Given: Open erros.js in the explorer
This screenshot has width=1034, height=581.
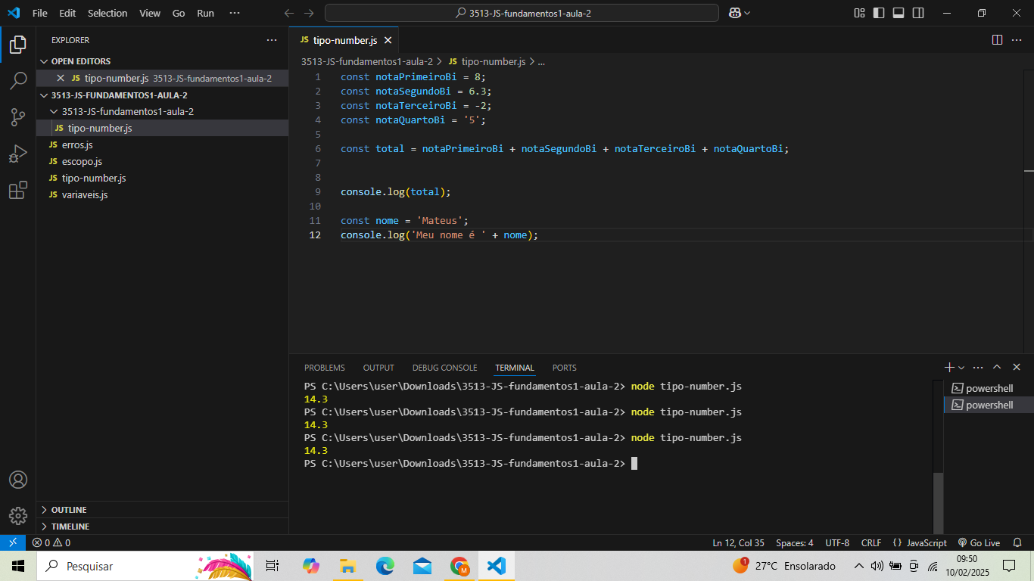Looking at the screenshot, I should coord(162,144).
